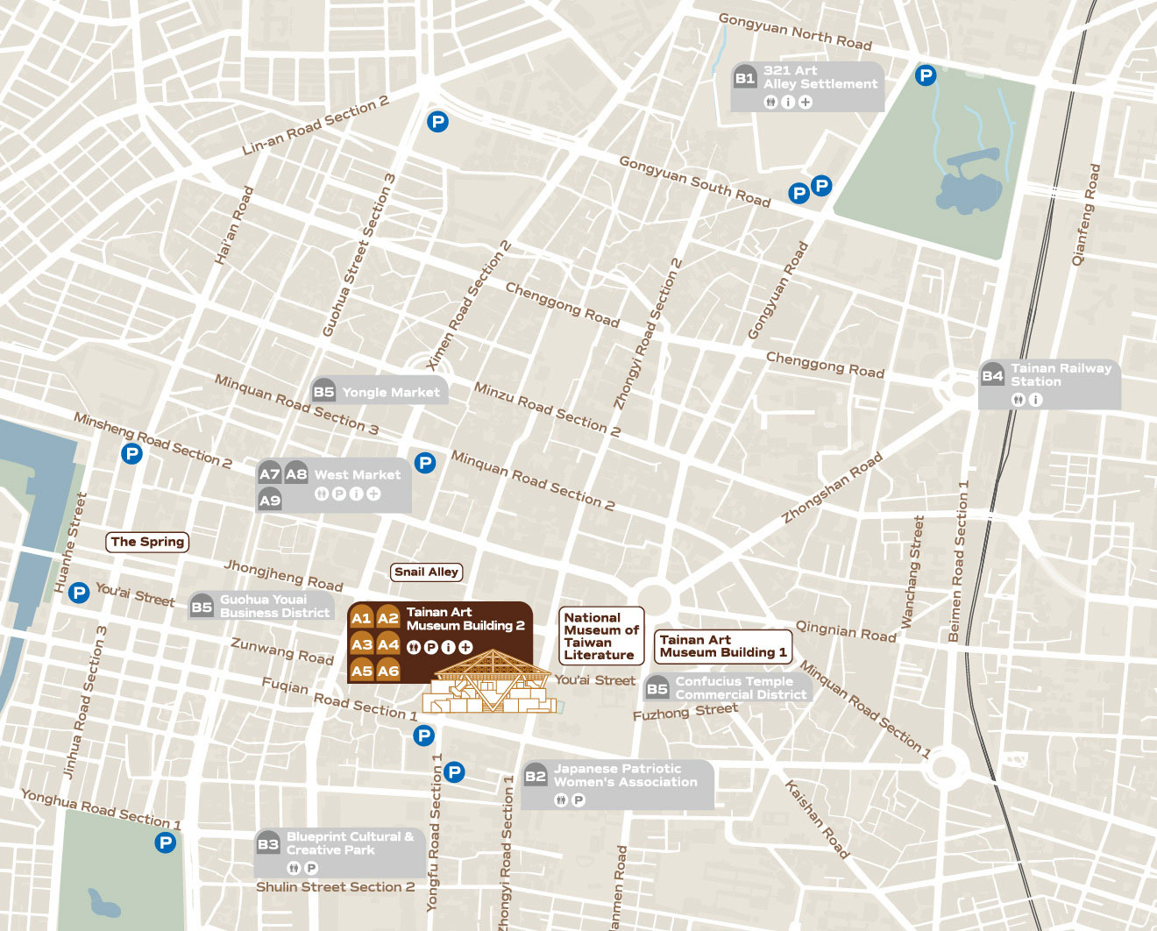
Task: Click parking icon right of West Market label
Action: pyautogui.click(x=425, y=463)
